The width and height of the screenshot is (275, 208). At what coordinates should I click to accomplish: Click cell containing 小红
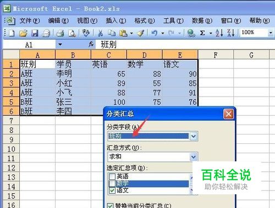point(73,83)
